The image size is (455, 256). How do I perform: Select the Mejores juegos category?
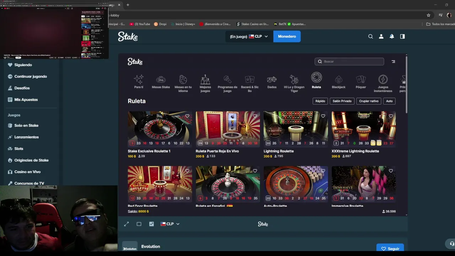pyautogui.click(x=205, y=84)
